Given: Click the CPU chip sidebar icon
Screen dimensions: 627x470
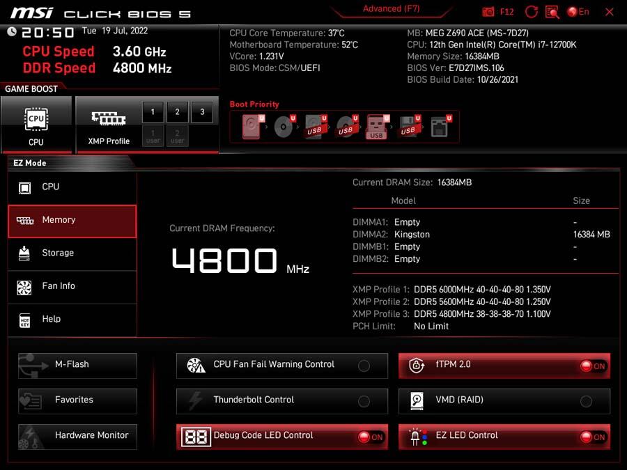Looking at the screenshot, I should 25,188.
